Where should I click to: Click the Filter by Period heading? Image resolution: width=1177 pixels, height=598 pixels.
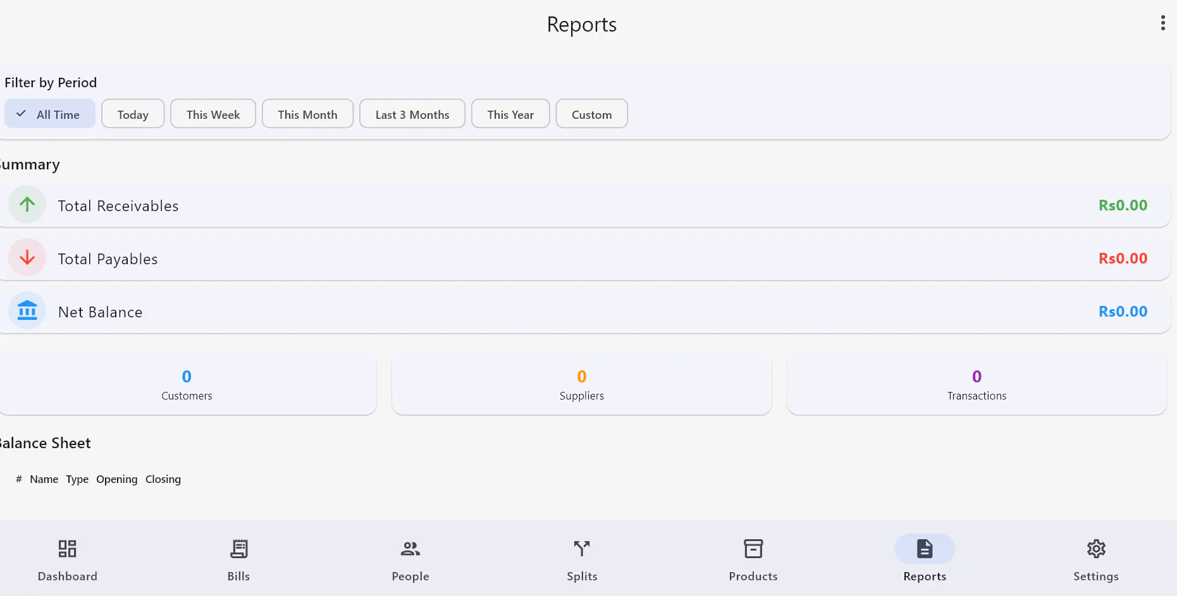(51, 83)
